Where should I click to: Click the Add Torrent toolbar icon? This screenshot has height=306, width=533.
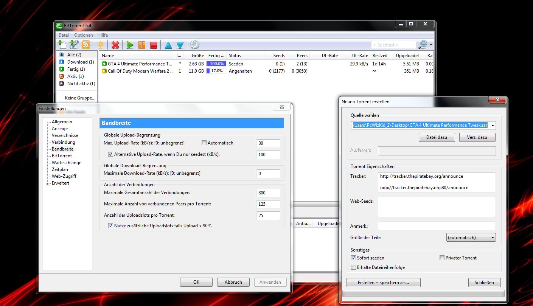coord(62,45)
